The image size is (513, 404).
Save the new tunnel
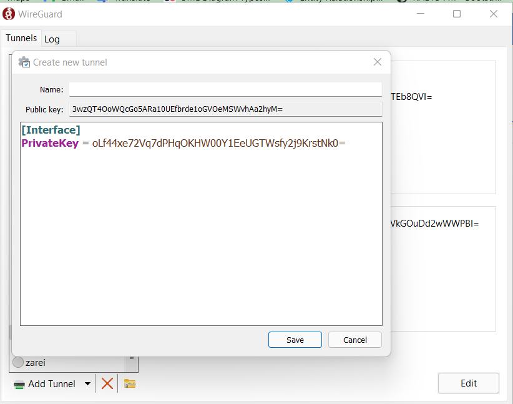295,340
